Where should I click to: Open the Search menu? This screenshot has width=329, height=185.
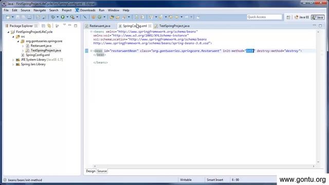click(53, 10)
